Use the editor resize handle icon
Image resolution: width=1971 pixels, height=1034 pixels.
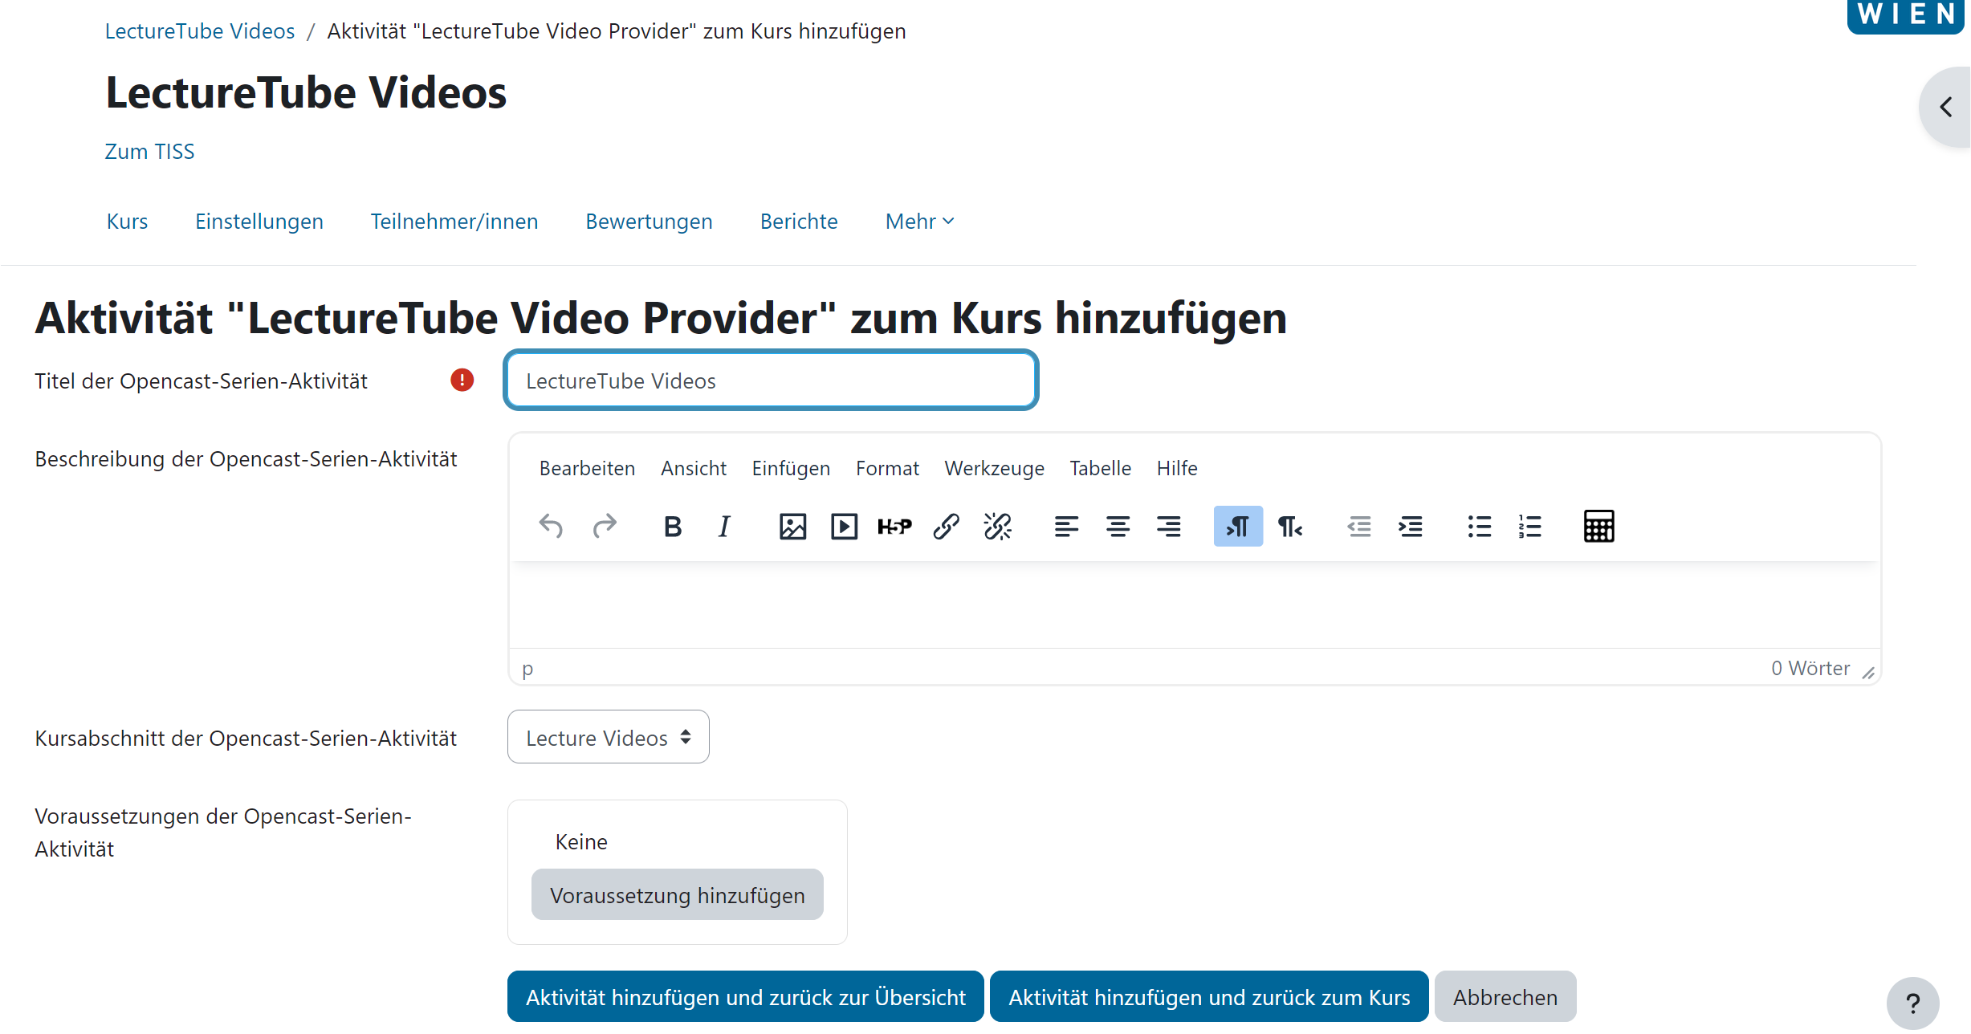point(1869,673)
